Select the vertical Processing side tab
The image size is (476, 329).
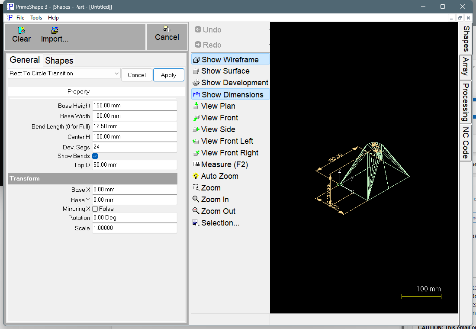point(466,102)
